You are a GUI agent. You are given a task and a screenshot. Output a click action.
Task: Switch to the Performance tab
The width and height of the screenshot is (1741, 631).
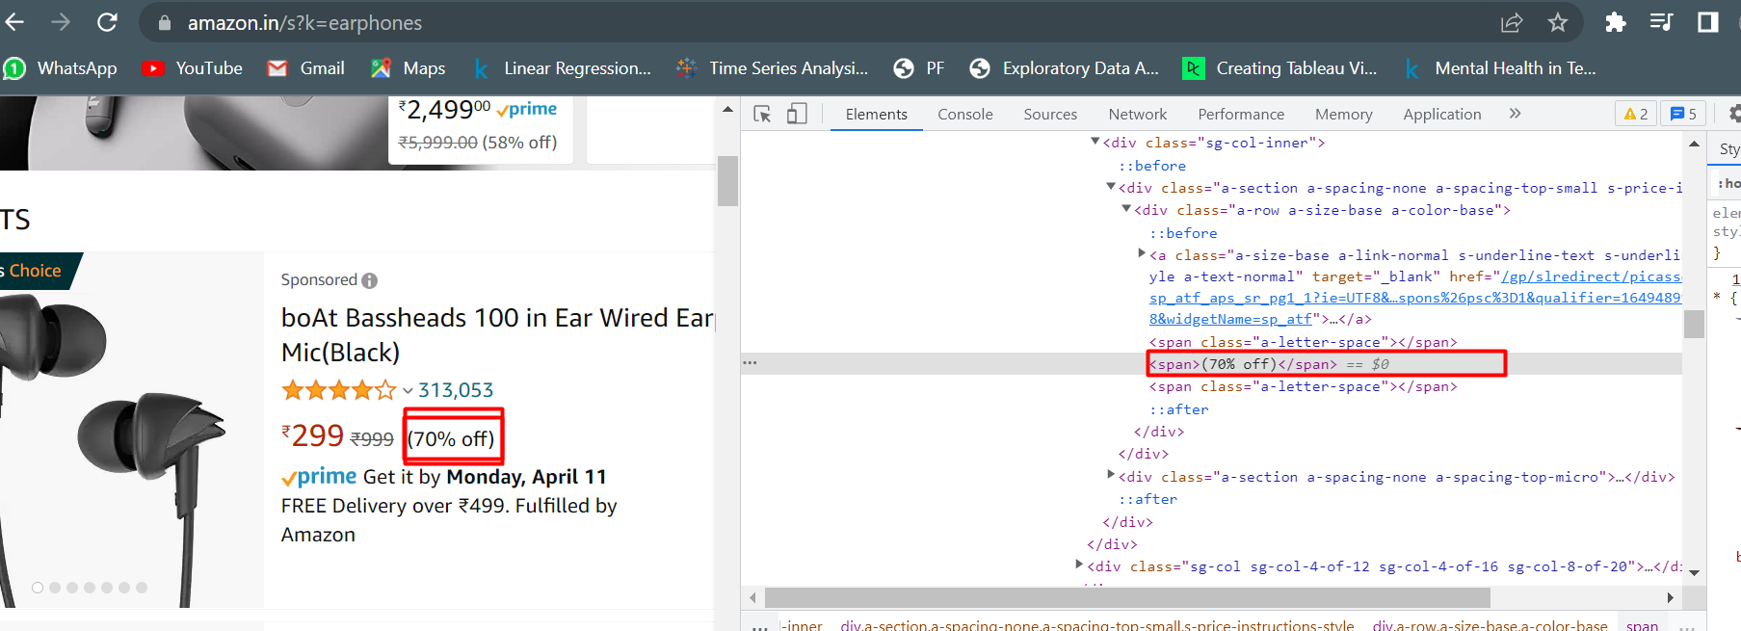(1241, 114)
